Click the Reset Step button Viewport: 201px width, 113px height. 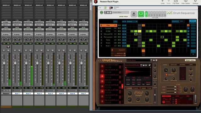tap(193, 51)
